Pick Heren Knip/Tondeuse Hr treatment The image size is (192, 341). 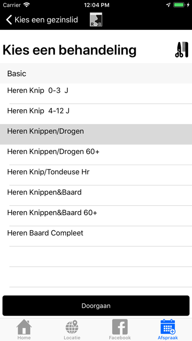pyautogui.click(x=96, y=175)
